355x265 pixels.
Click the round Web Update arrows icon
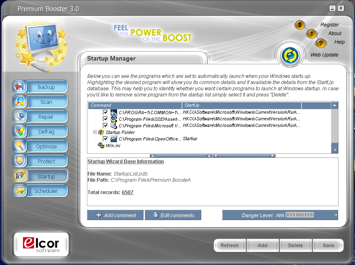290,55
